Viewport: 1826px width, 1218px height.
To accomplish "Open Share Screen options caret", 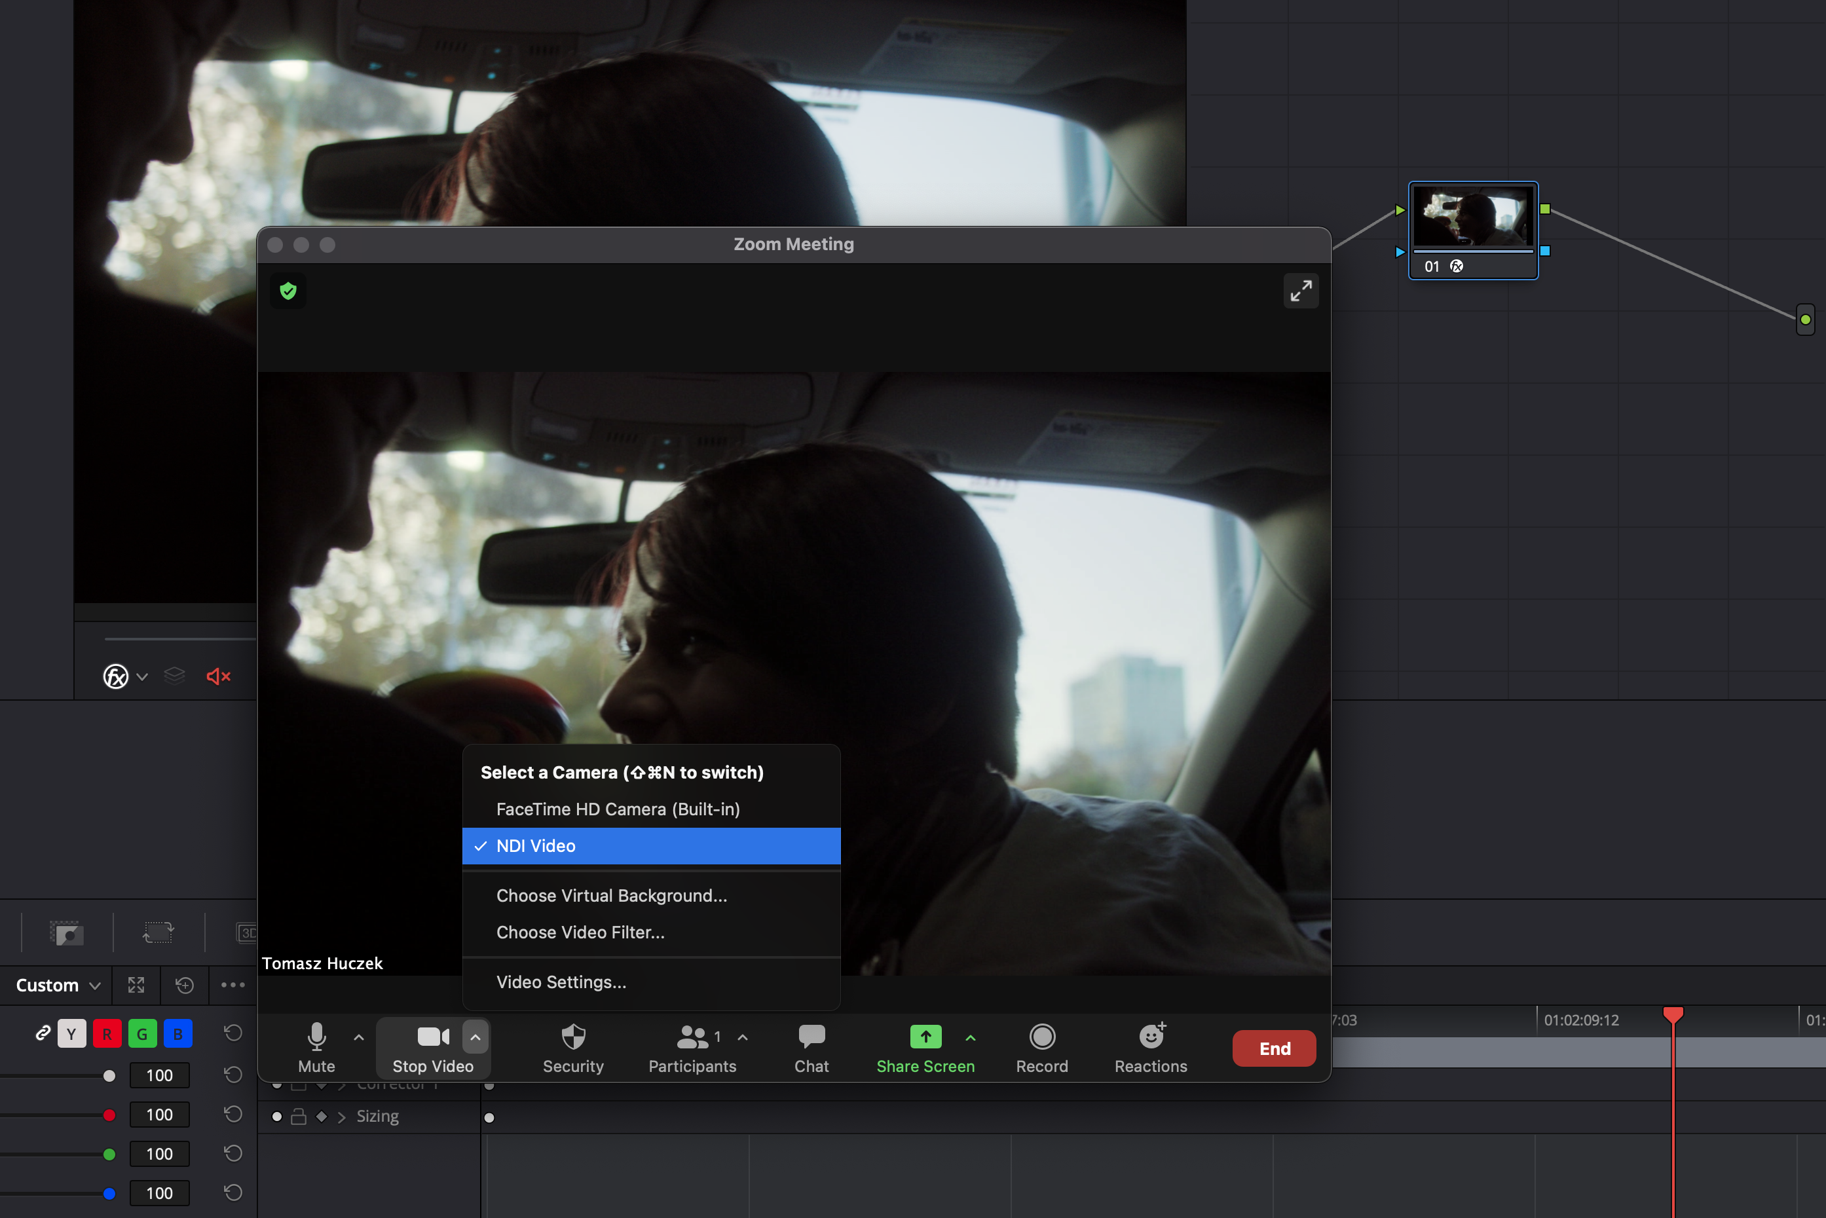I will 970,1037.
